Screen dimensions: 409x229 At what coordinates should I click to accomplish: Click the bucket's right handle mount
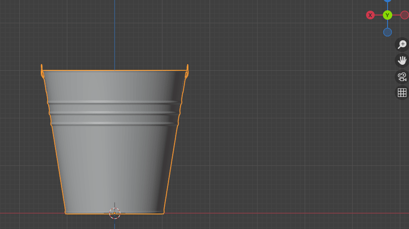coord(187,72)
